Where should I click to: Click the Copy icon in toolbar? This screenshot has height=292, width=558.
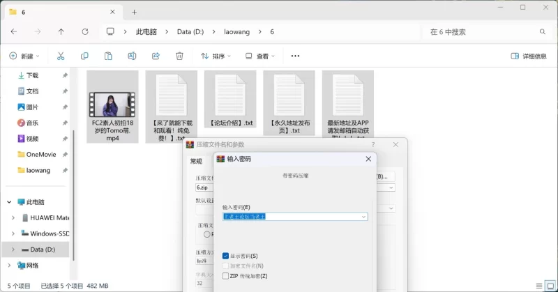(84, 56)
